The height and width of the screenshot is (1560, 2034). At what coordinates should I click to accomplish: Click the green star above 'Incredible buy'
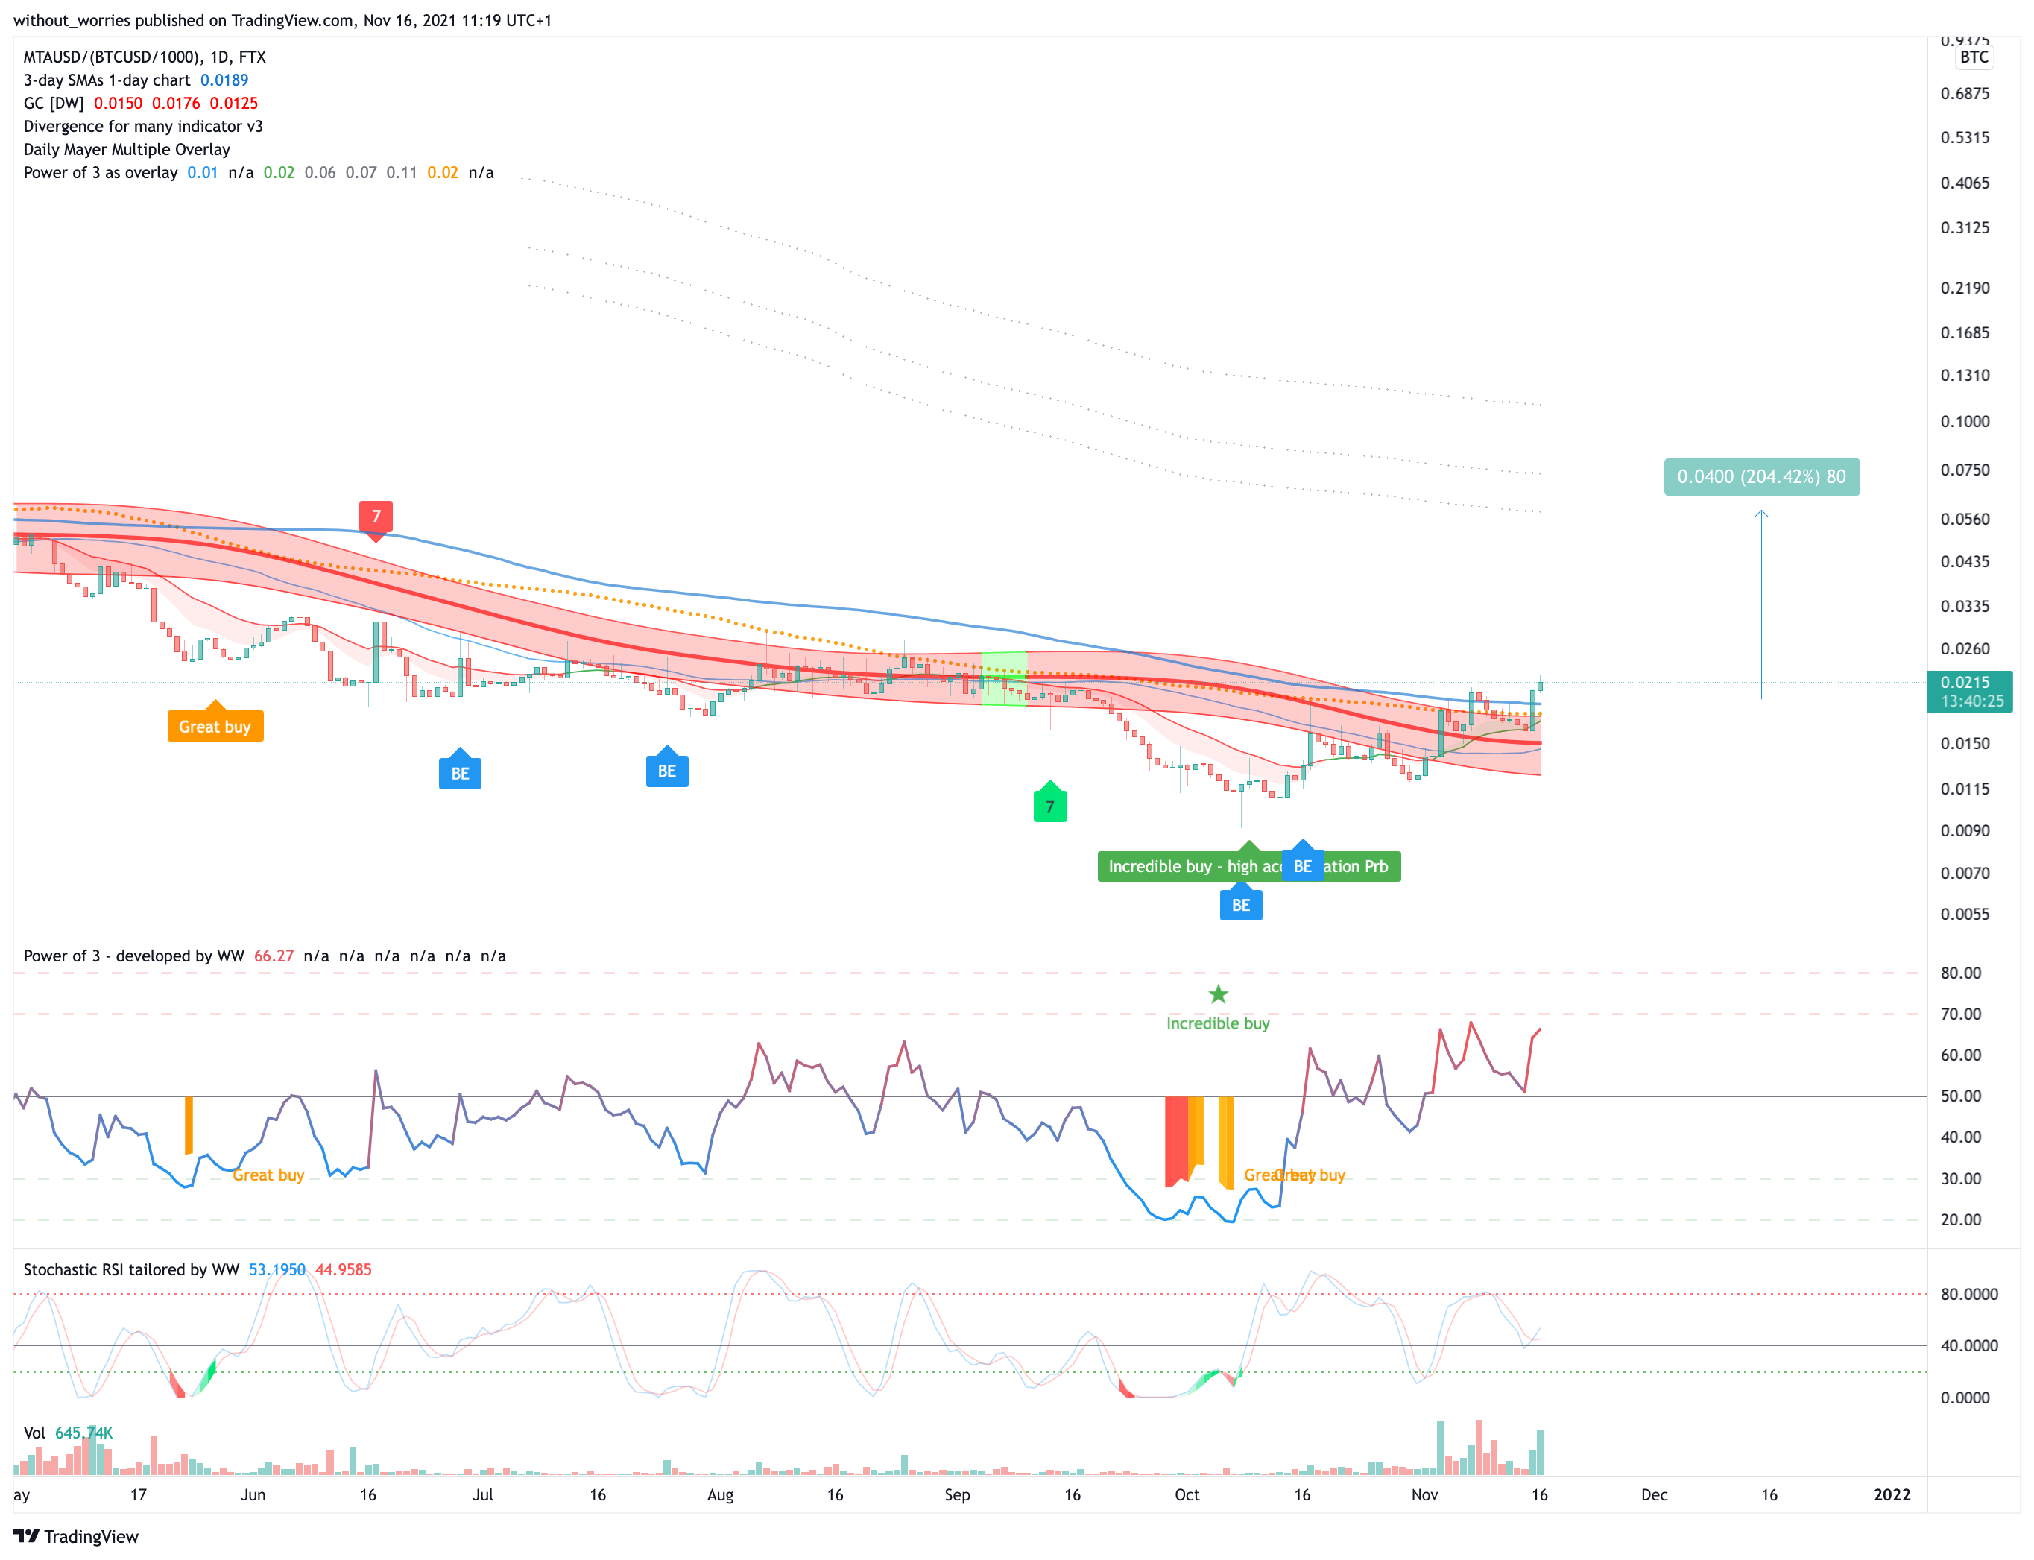coord(1218,994)
